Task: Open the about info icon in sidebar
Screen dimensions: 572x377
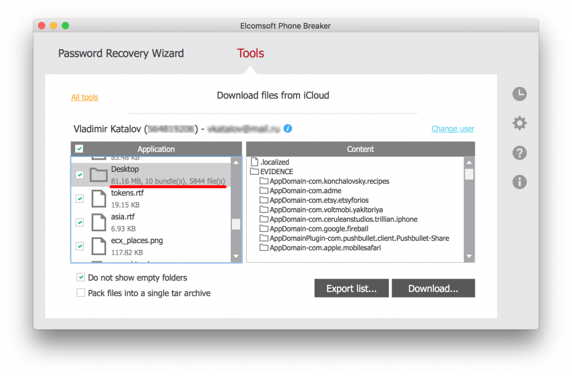Action: click(x=519, y=182)
